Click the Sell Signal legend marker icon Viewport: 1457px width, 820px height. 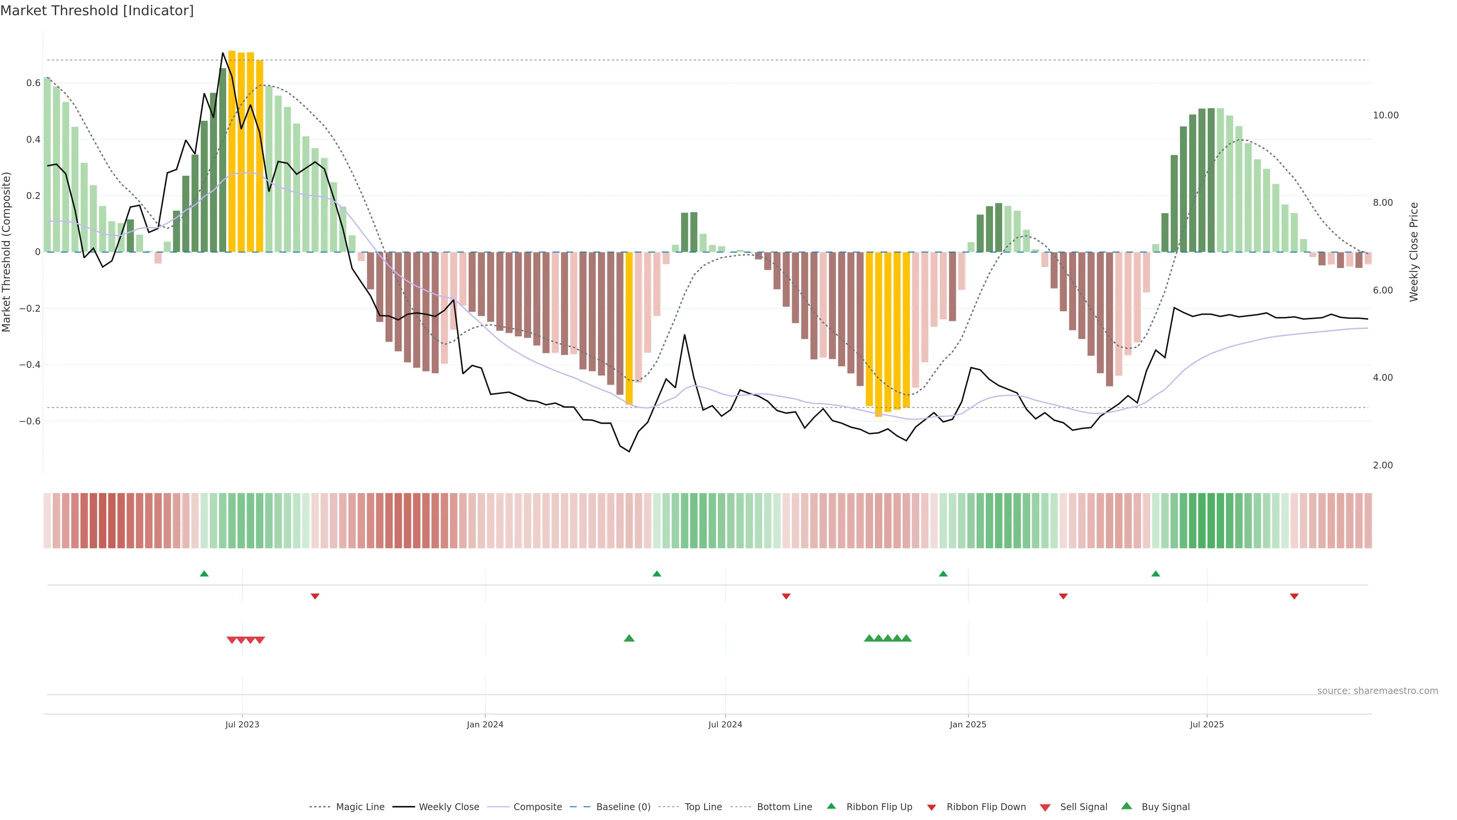point(1045,807)
